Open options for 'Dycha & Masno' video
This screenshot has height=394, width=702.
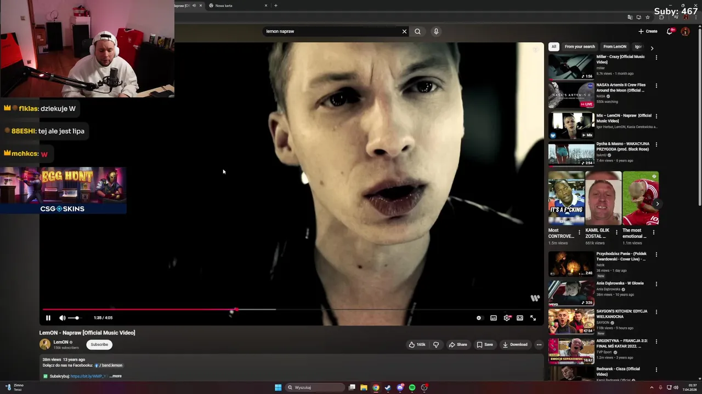tap(656, 144)
